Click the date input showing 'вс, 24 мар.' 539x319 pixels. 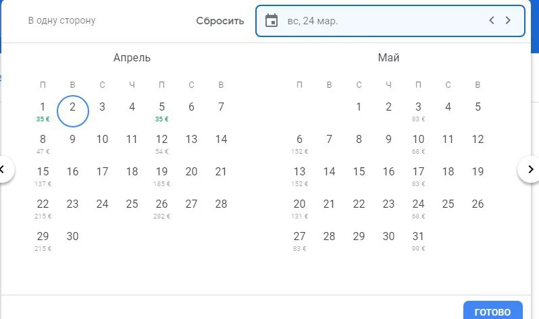tap(378, 20)
